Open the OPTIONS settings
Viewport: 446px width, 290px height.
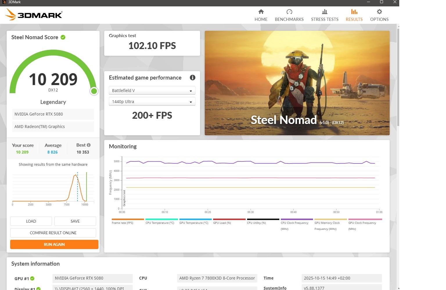pyautogui.click(x=379, y=15)
